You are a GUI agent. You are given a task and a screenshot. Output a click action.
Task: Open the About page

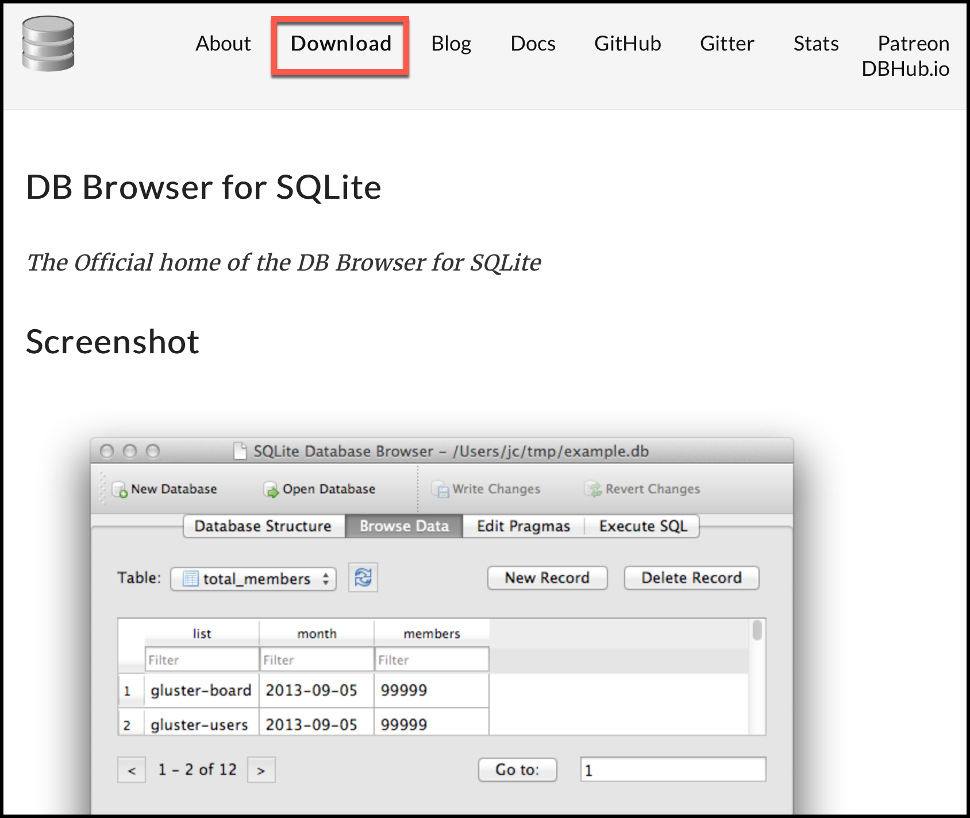pyautogui.click(x=223, y=44)
